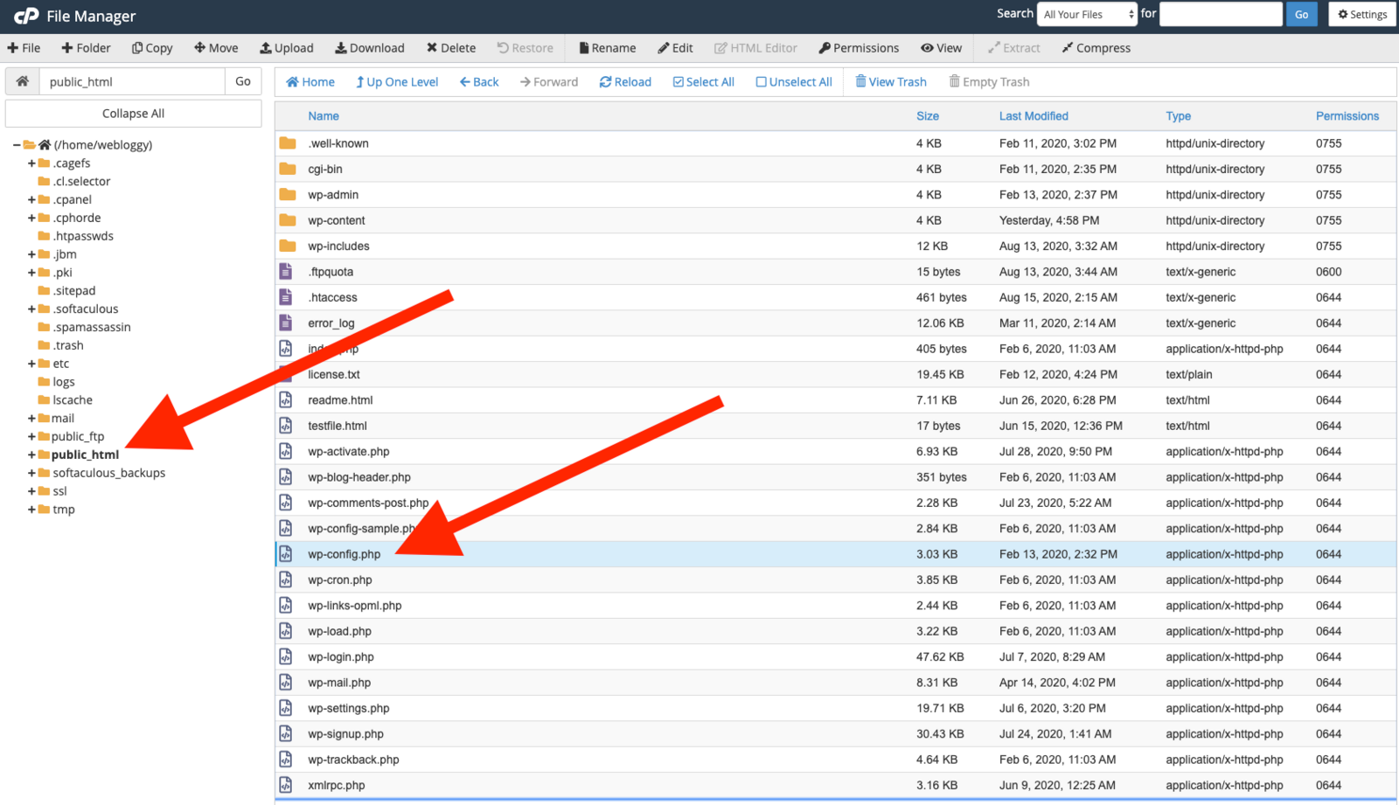Click the Upload toolbar button

[x=287, y=48]
